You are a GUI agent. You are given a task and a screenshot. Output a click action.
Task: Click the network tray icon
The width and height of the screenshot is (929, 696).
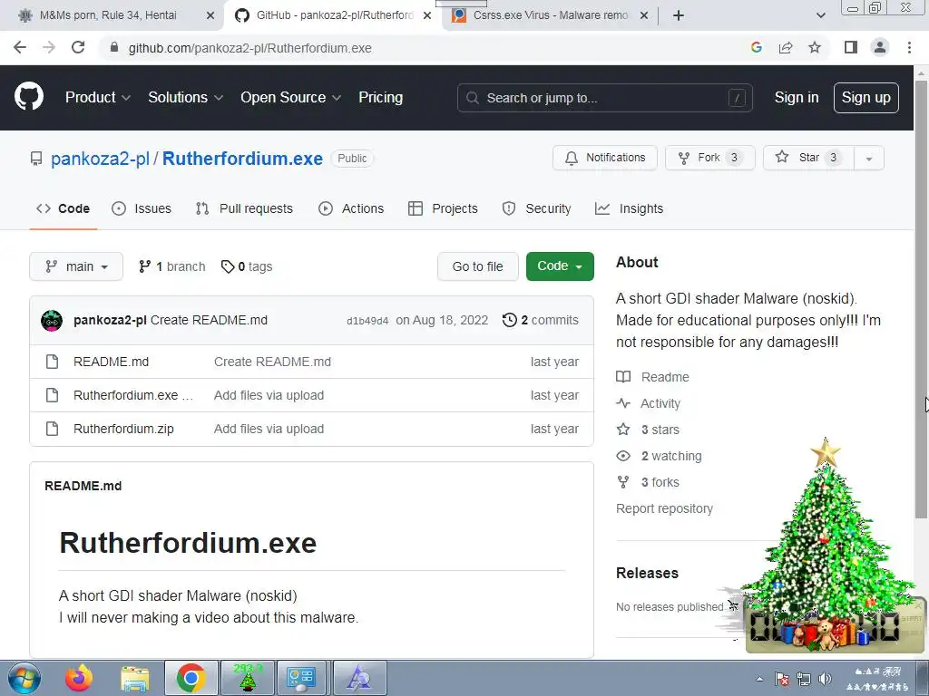804,679
